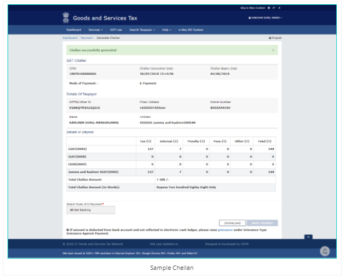Dismiss the Challan successfully generated alert
This screenshot has height=279, width=346.
pos(273,50)
